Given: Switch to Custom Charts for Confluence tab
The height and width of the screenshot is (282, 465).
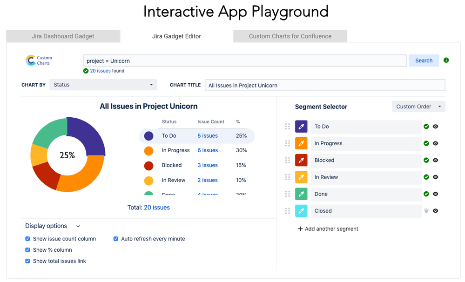Looking at the screenshot, I should tap(290, 36).
